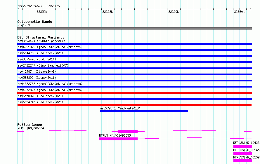Click the esv3893474 (Suktitipat2014) variant label
This screenshot has width=260, height=164.
coord(41,41)
